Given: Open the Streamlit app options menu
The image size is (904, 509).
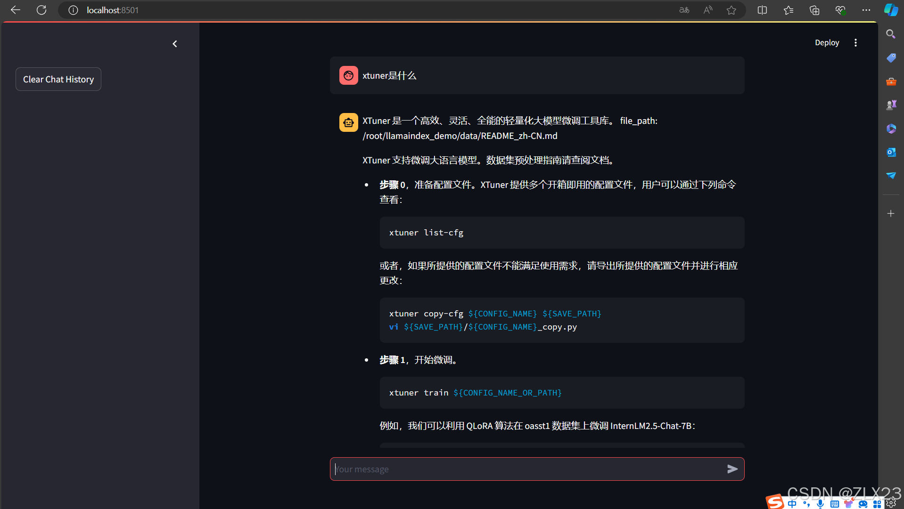Looking at the screenshot, I should pyautogui.click(x=855, y=42).
